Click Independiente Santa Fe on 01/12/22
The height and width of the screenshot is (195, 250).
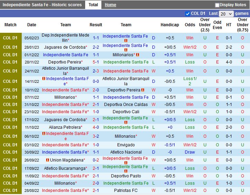pyautogui.click(x=66, y=55)
